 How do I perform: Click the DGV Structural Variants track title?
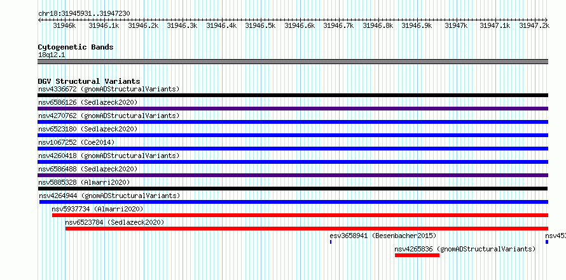click(x=89, y=81)
